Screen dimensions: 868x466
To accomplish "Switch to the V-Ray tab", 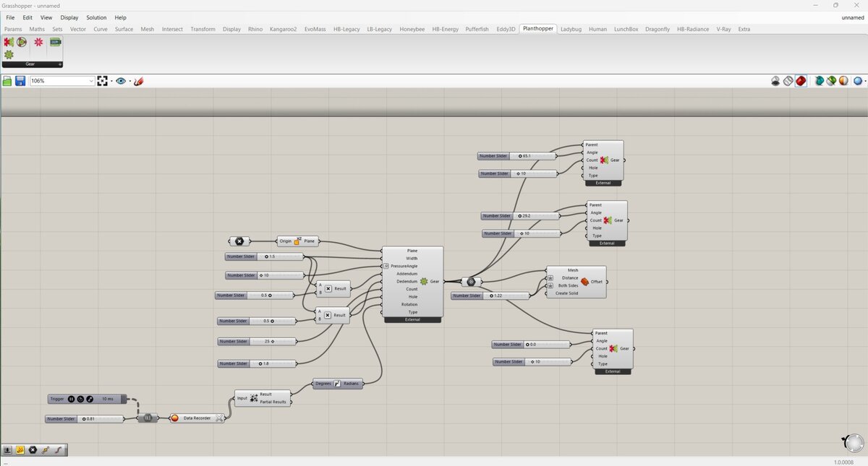I will pyautogui.click(x=723, y=29).
